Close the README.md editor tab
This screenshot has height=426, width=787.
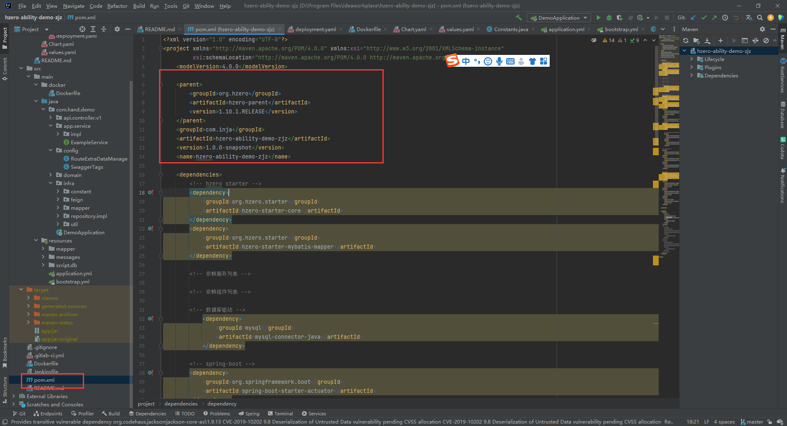tap(180, 29)
